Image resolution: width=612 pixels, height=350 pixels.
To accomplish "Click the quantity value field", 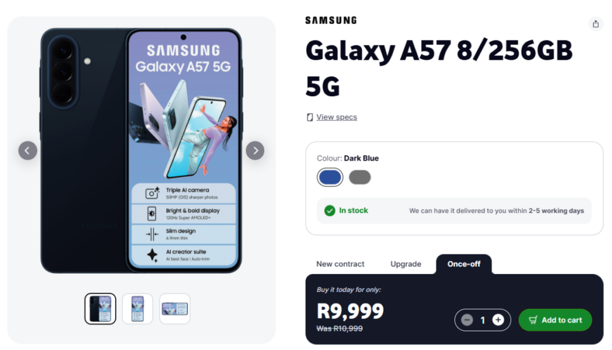I will click(483, 320).
